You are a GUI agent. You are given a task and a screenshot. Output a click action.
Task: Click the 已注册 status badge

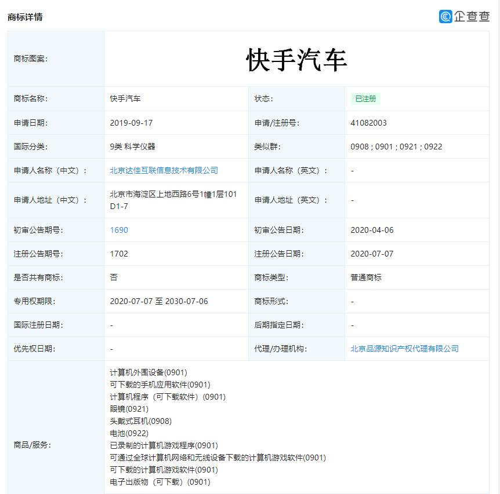coord(365,99)
